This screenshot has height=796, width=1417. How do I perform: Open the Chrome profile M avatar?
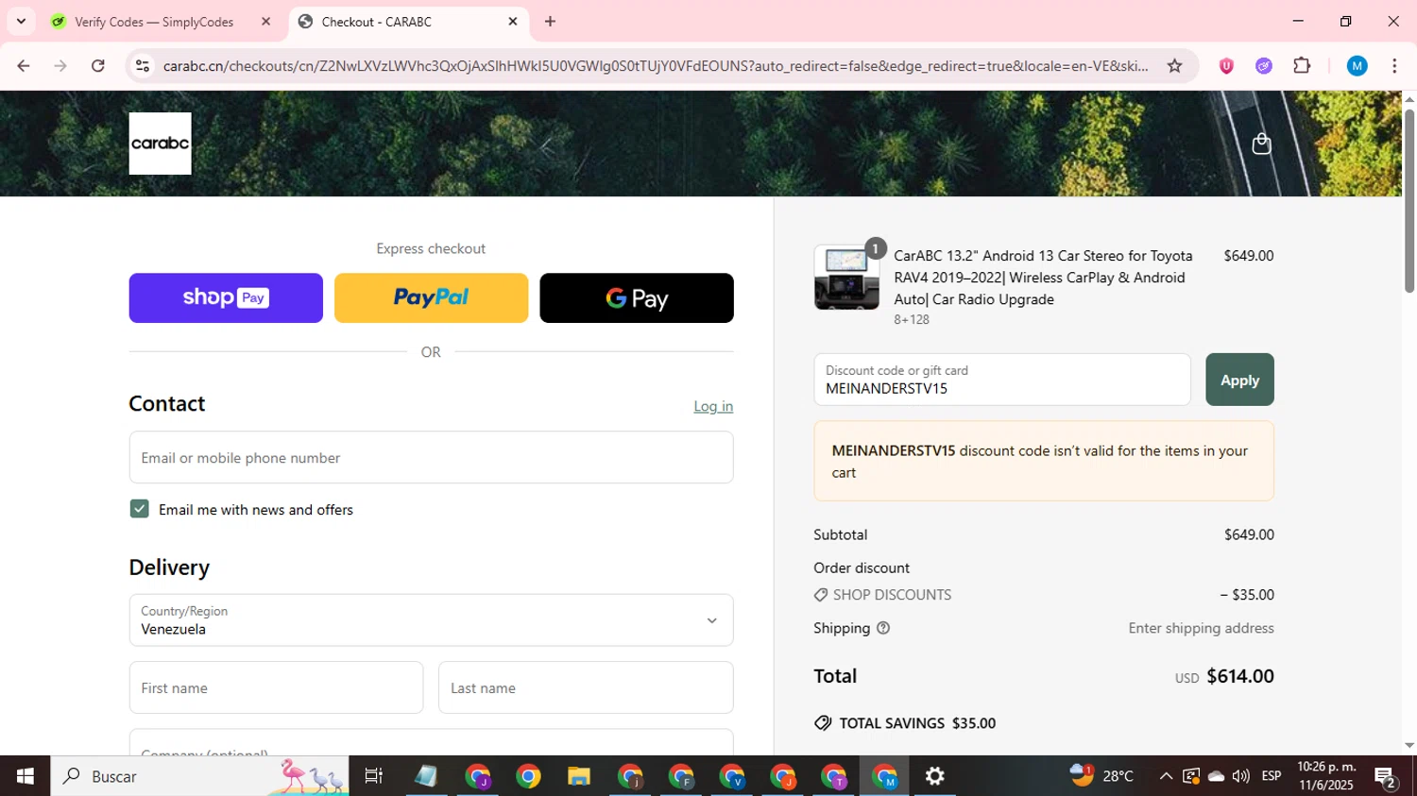click(x=1357, y=66)
